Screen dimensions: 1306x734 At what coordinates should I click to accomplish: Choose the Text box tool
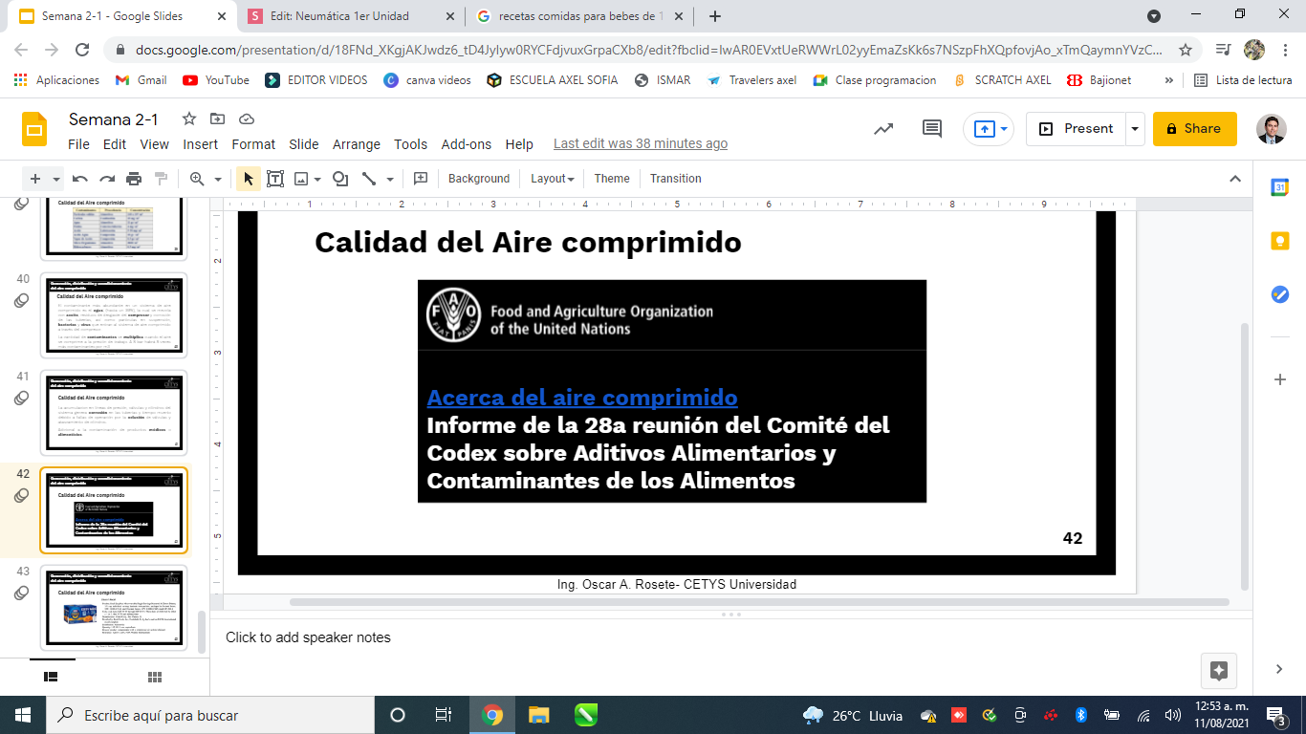click(275, 179)
